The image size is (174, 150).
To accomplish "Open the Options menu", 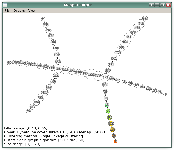I will tap(19, 11).
